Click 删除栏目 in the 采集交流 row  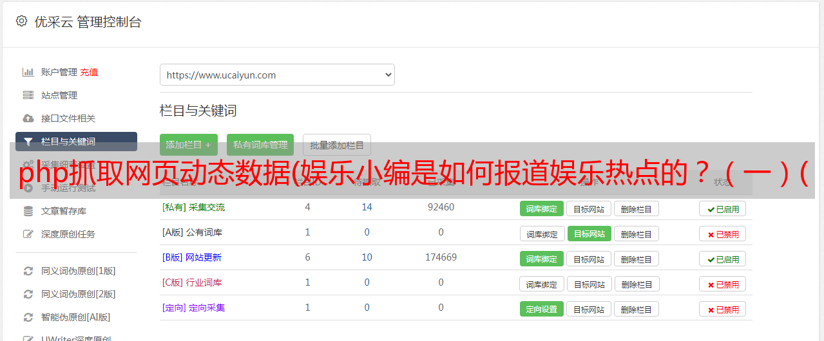[x=637, y=208]
